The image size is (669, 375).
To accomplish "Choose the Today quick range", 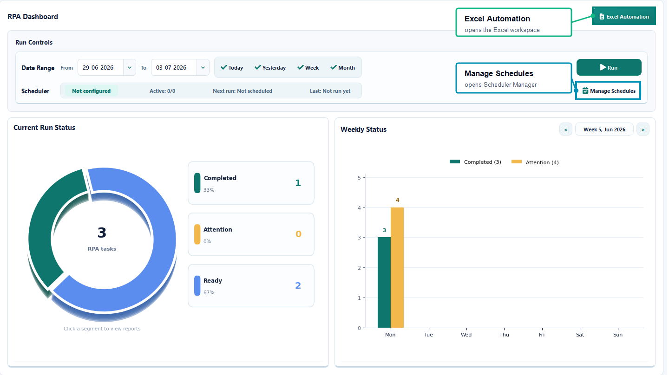I will [x=232, y=68].
